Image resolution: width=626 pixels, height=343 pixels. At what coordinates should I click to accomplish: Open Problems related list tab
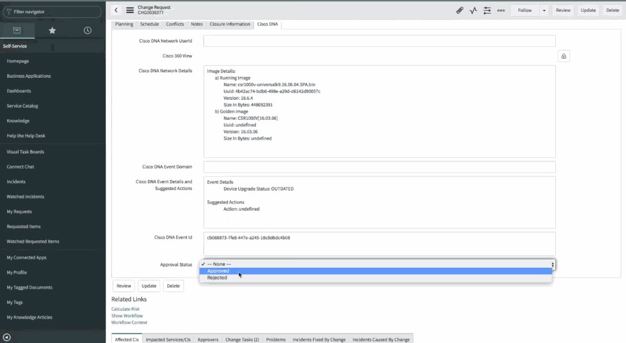tap(276, 339)
